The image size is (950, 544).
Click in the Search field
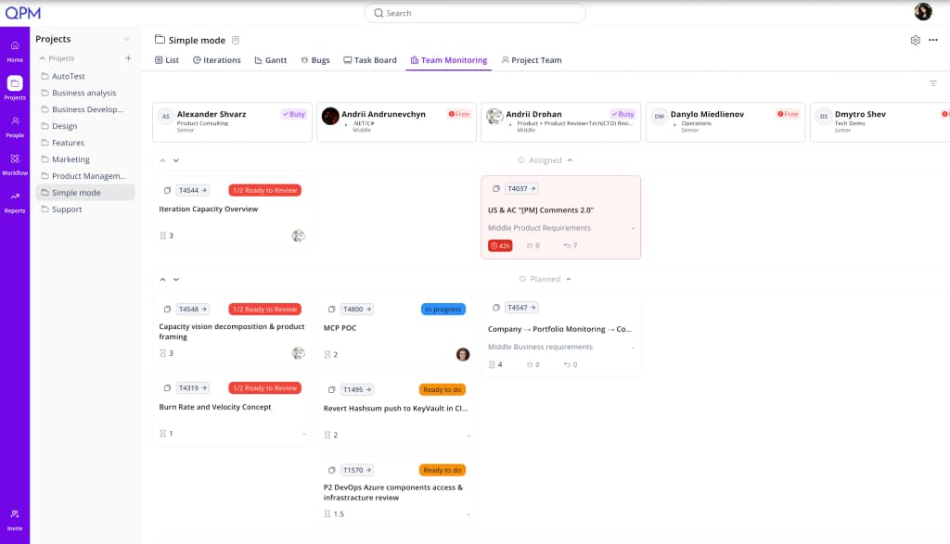474,13
